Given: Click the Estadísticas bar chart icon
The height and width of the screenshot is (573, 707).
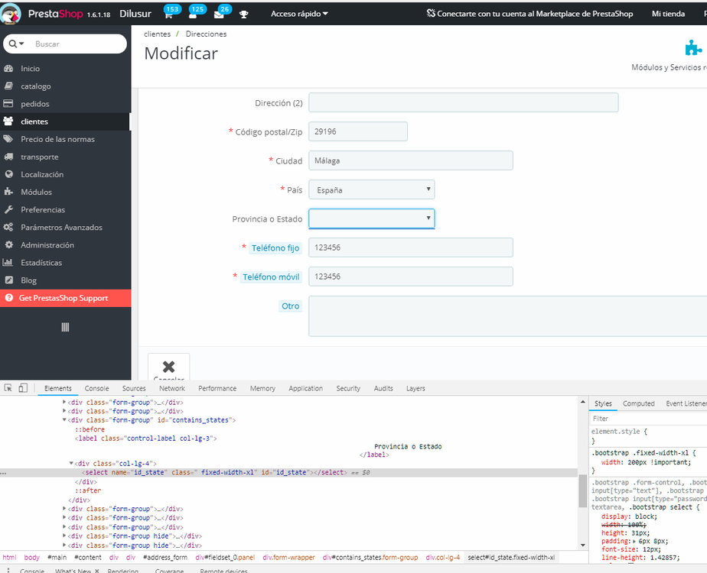Looking at the screenshot, I should pyautogui.click(x=8, y=262).
